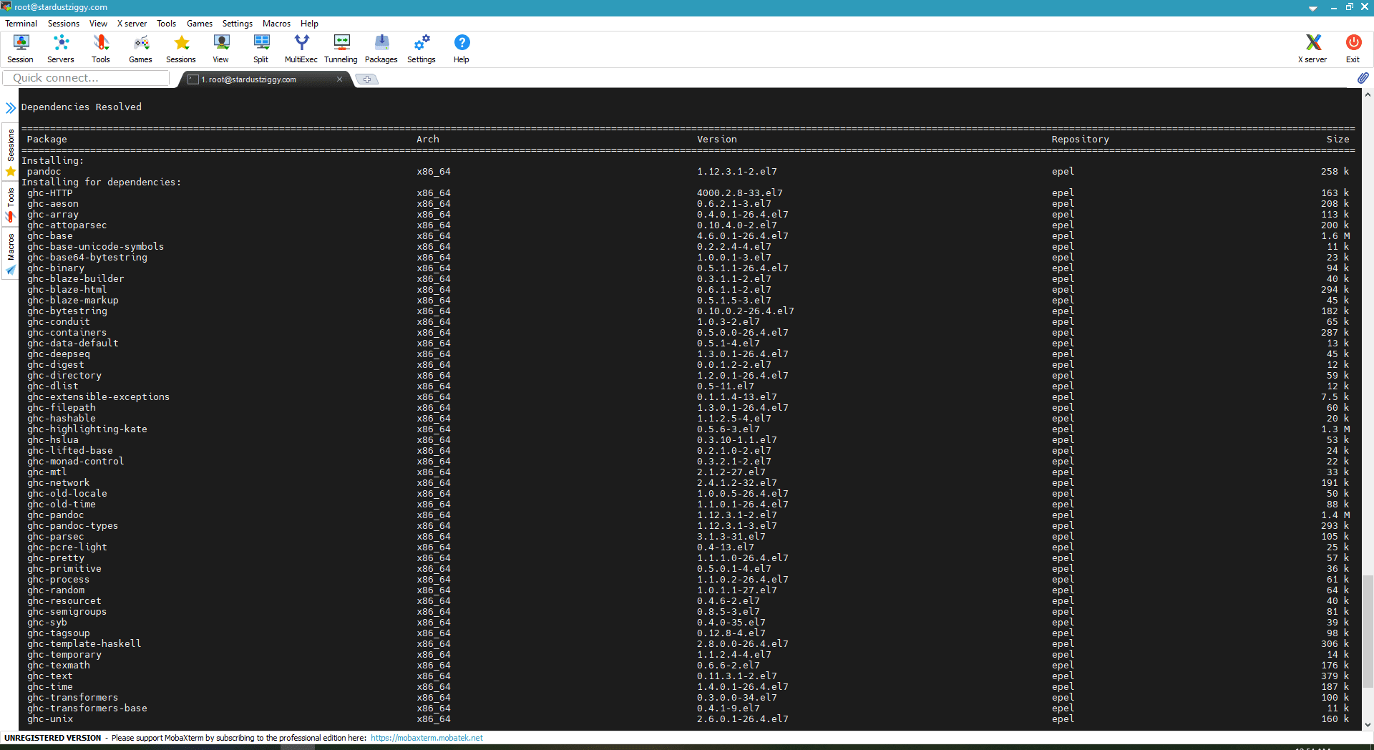Open the Servers toolbar icon
Image resolution: width=1374 pixels, height=750 pixels.
(x=61, y=49)
